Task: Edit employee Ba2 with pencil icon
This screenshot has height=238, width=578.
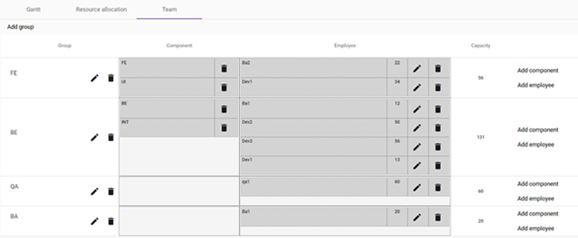Action: [x=417, y=68]
